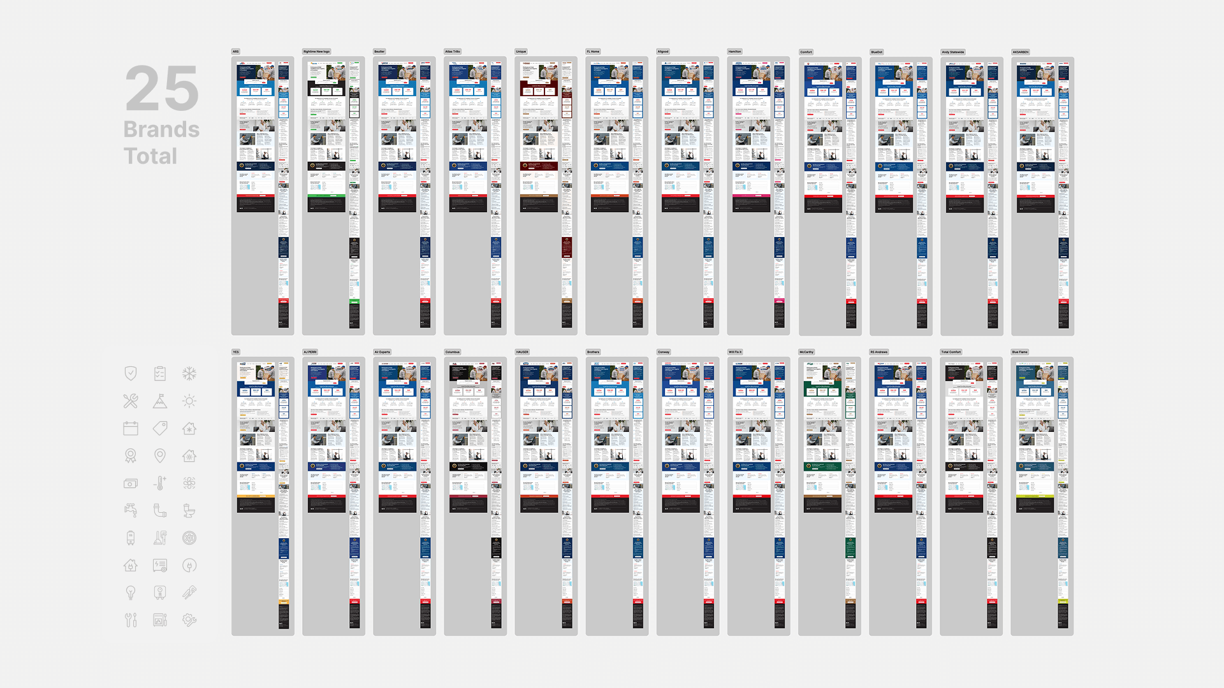1224x688 pixels.
Task: Select the calendar icon
Action: pyautogui.click(x=131, y=429)
